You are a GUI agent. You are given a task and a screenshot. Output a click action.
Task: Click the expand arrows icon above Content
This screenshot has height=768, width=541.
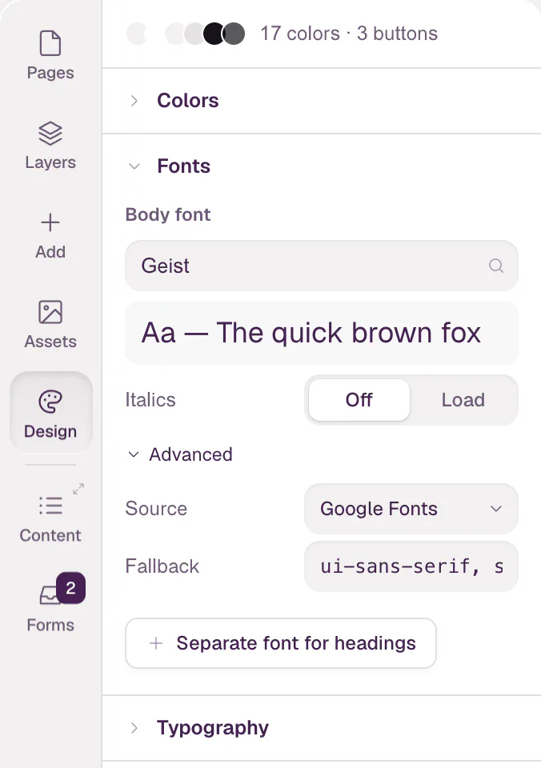(x=78, y=489)
